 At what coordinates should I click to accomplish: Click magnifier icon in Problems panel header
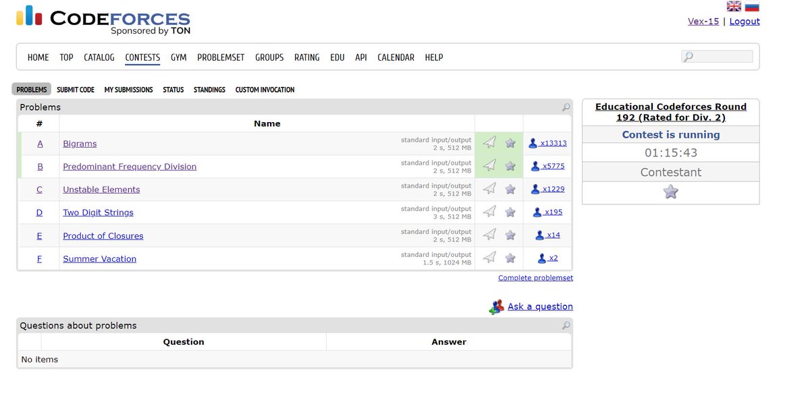[566, 107]
